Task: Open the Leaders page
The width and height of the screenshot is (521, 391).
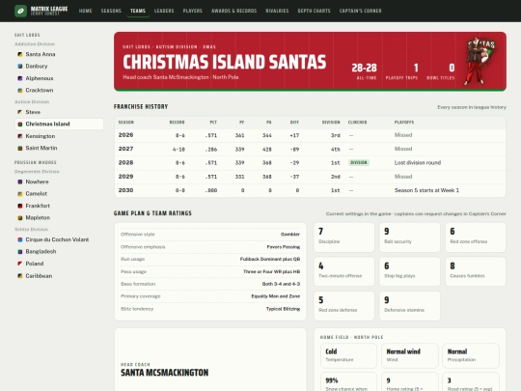Action: 164,11
